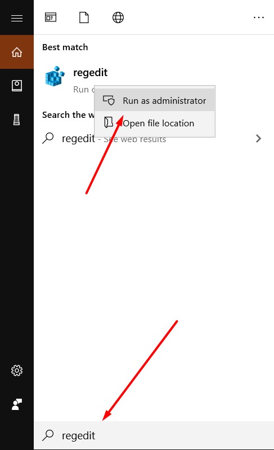Click the file icon beside Open file location

pos(109,122)
